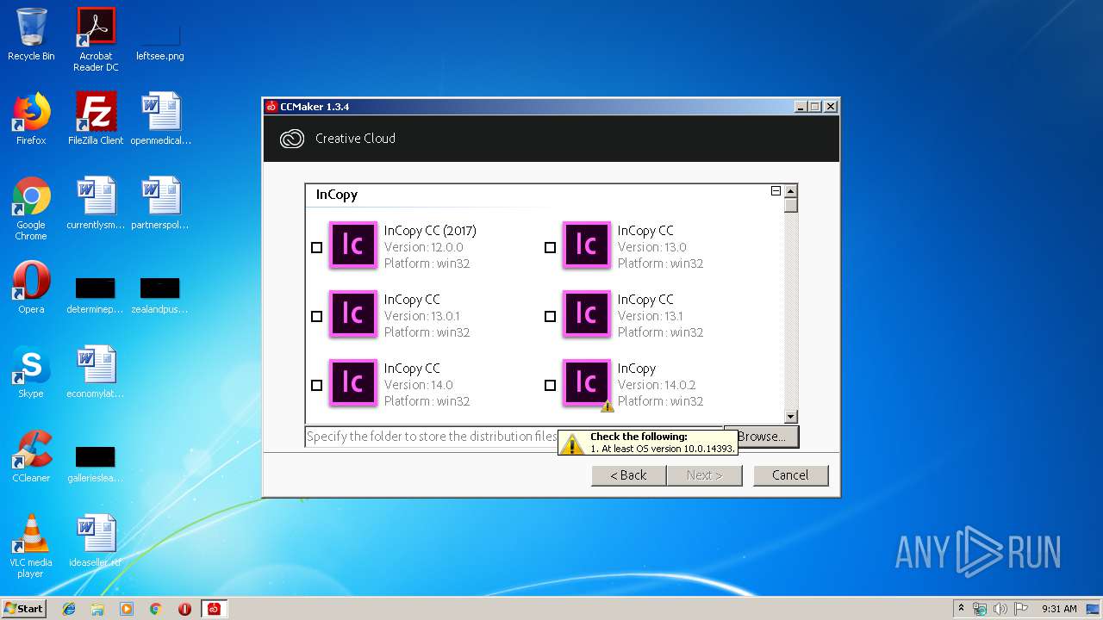The height and width of the screenshot is (620, 1103).
Task: Enable the InCopy CC version 13.1 checkbox
Action: coord(550,316)
